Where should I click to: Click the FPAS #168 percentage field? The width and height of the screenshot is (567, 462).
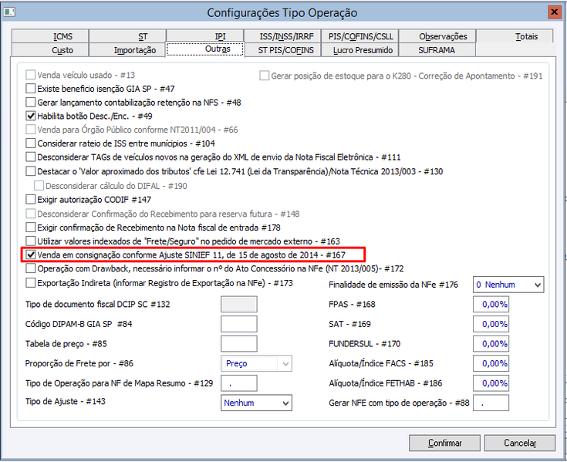[491, 305]
